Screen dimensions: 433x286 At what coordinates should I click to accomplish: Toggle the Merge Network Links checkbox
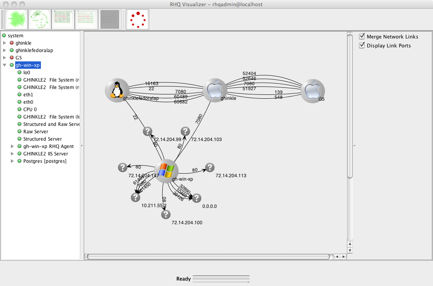362,37
